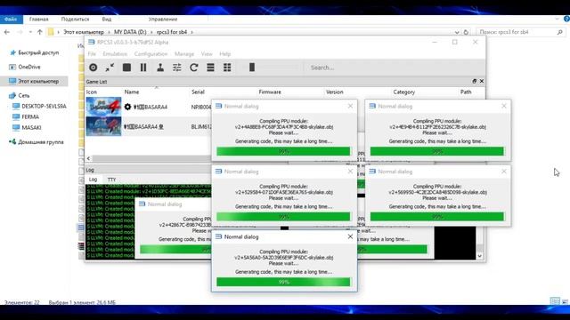Switch game list to List view icon
This screenshot has height=320, width=570.
pyautogui.click(x=210, y=68)
